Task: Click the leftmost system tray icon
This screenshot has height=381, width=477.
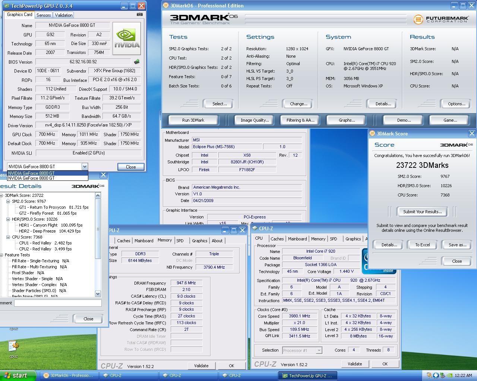Action: click(x=429, y=375)
